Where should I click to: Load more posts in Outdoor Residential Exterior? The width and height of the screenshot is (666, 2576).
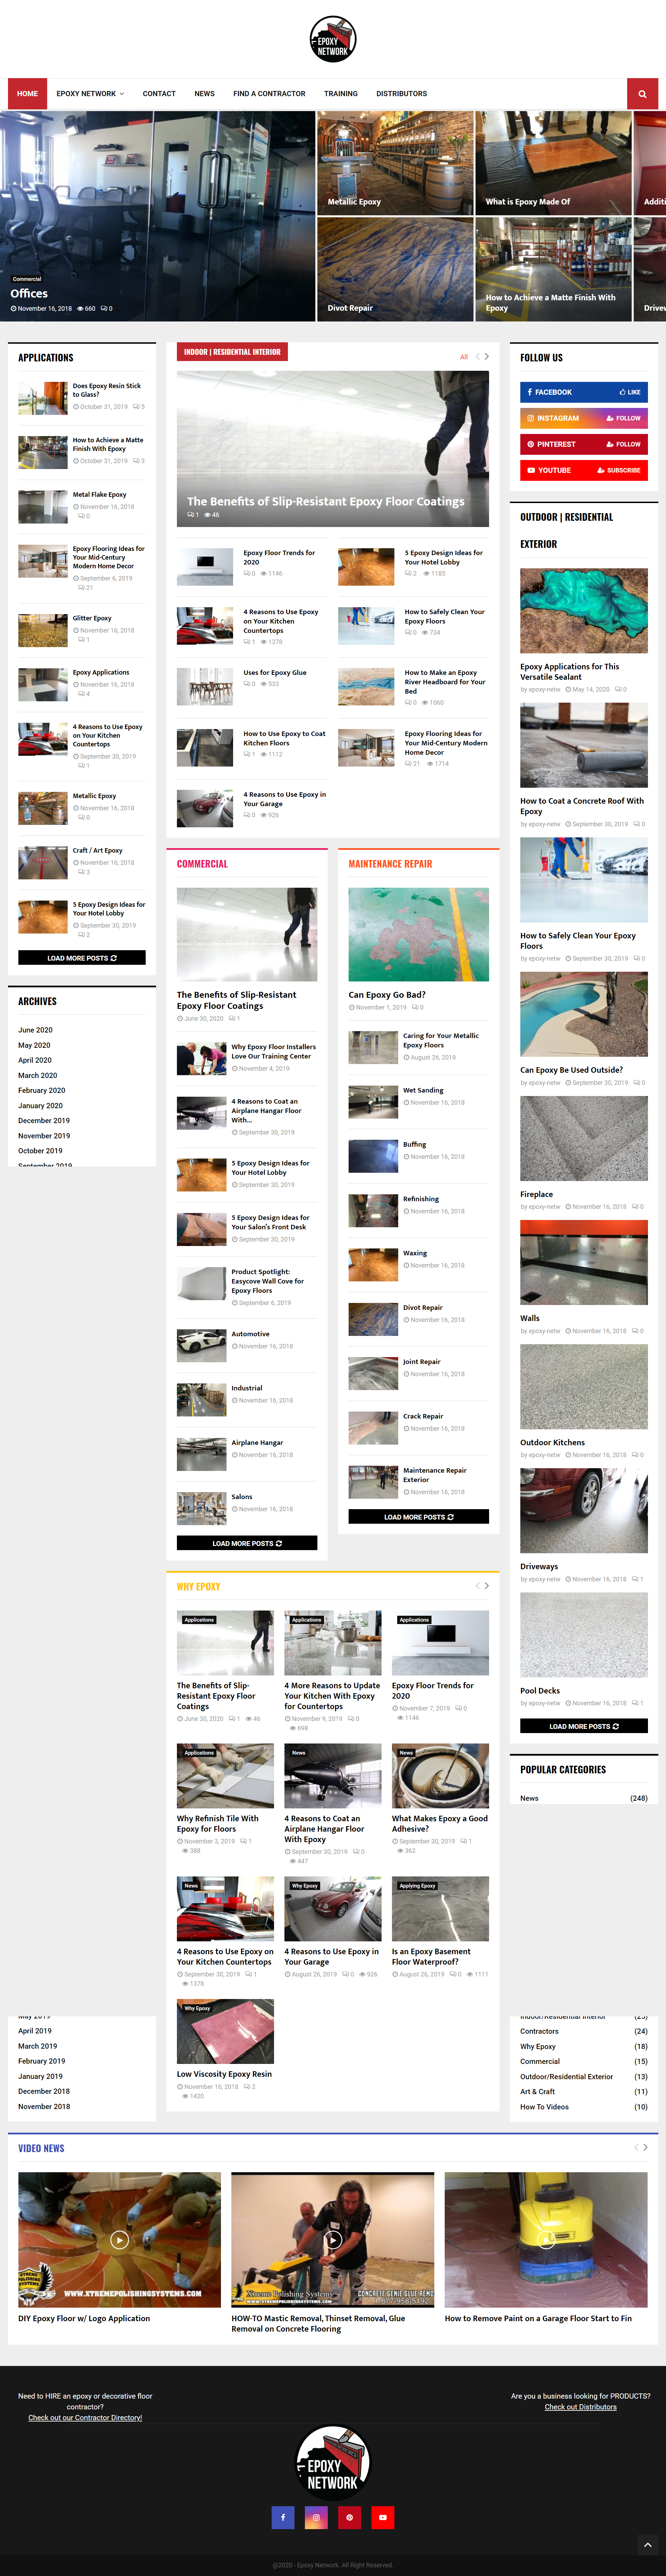pyautogui.click(x=584, y=1726)
